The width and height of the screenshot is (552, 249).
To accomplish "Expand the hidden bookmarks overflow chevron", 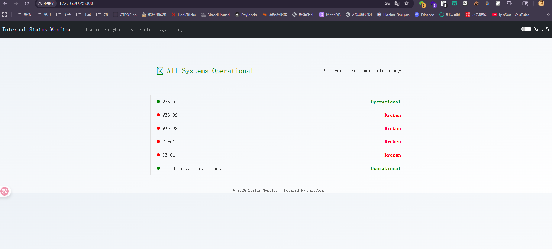I will point(548,15).
